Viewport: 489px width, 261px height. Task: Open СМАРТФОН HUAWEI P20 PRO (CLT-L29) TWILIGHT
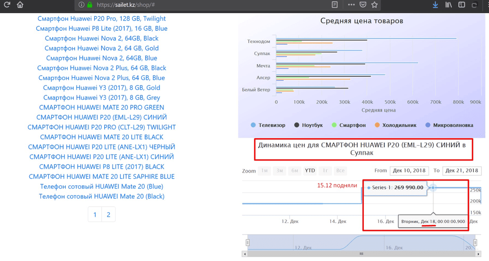point(102,127)
